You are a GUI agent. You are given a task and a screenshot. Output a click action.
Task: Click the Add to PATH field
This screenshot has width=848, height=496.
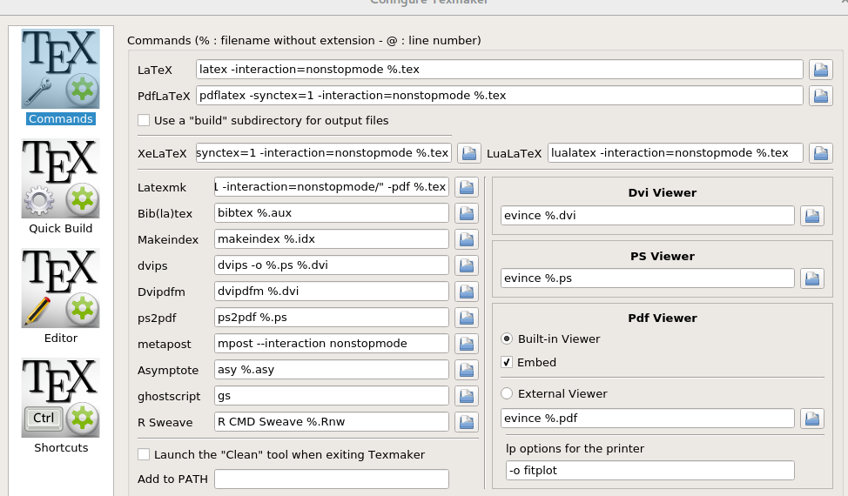pos(332,479)
